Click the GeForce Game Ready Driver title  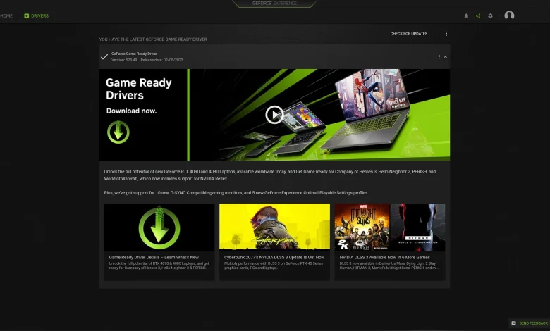135,54
